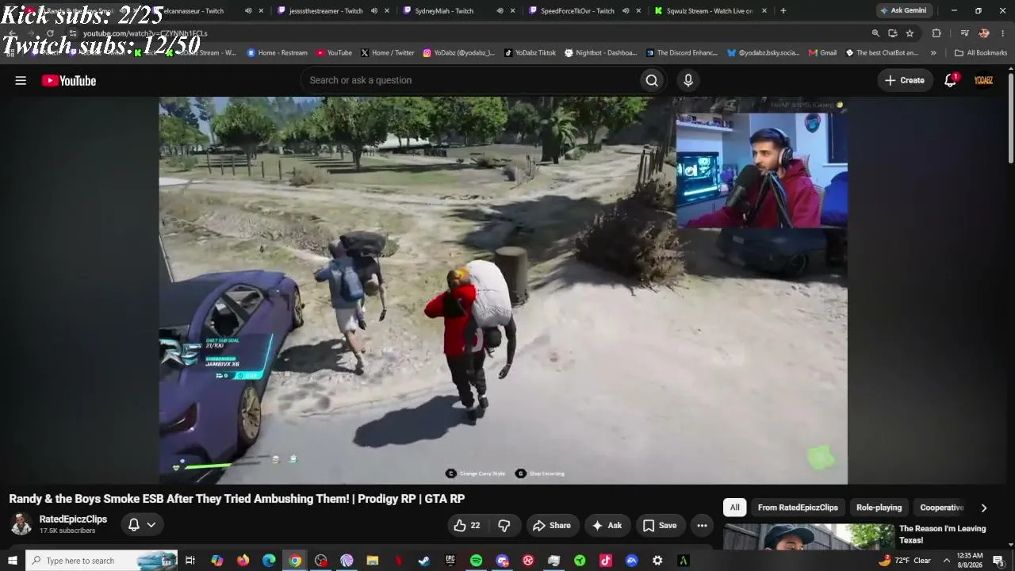
Task: Open the YODABZ account avatar menu
Action: [983, 80]
